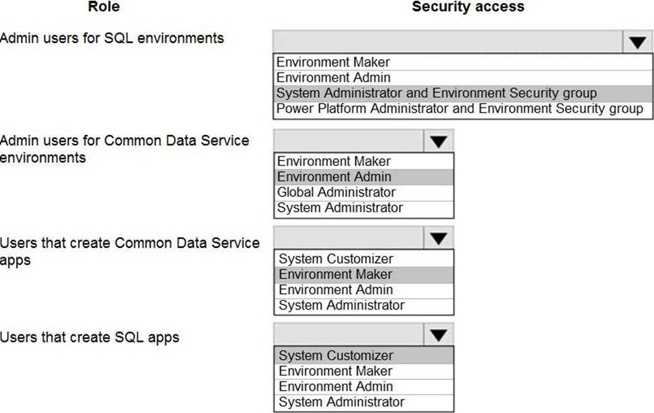Pick Global Administrator option
Screen dimensions: 654x413
pos(336,192)
